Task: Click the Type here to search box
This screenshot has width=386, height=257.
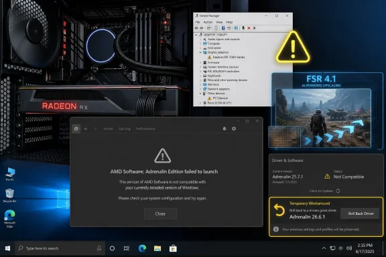Action: click(60, 248)
